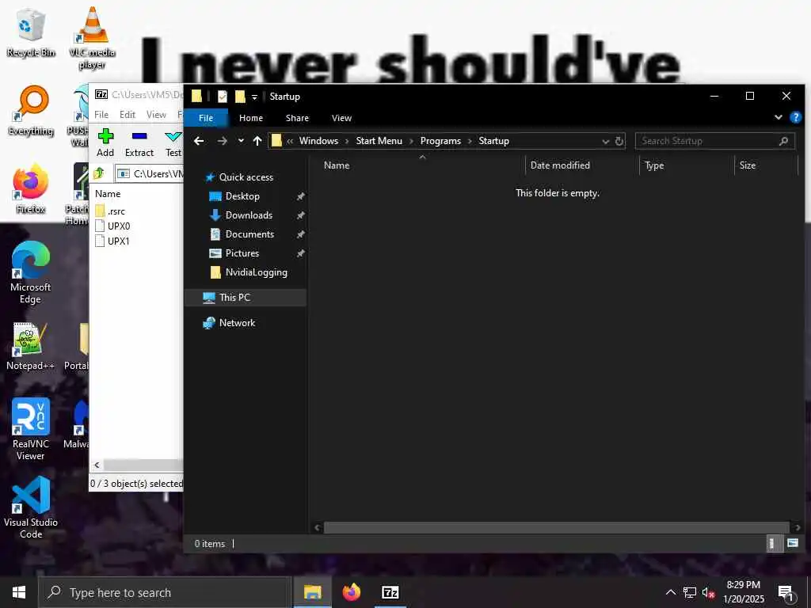Click Startup breadcrumb in address bar
The height and width of the screenshot is (608, 811).
493,141
